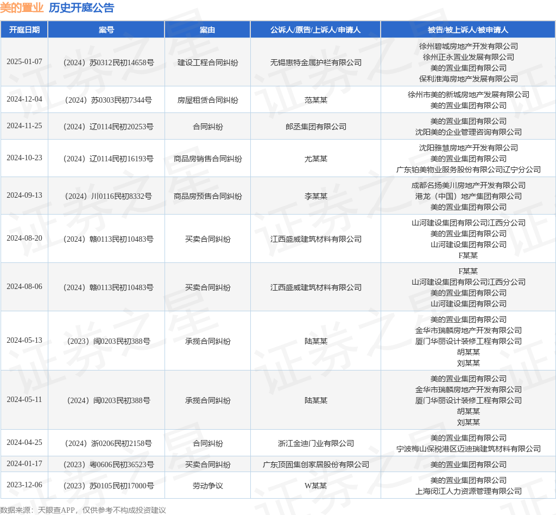Click '买卖合同纠纷' in the 2024-01-17 row

pos(208,465)
